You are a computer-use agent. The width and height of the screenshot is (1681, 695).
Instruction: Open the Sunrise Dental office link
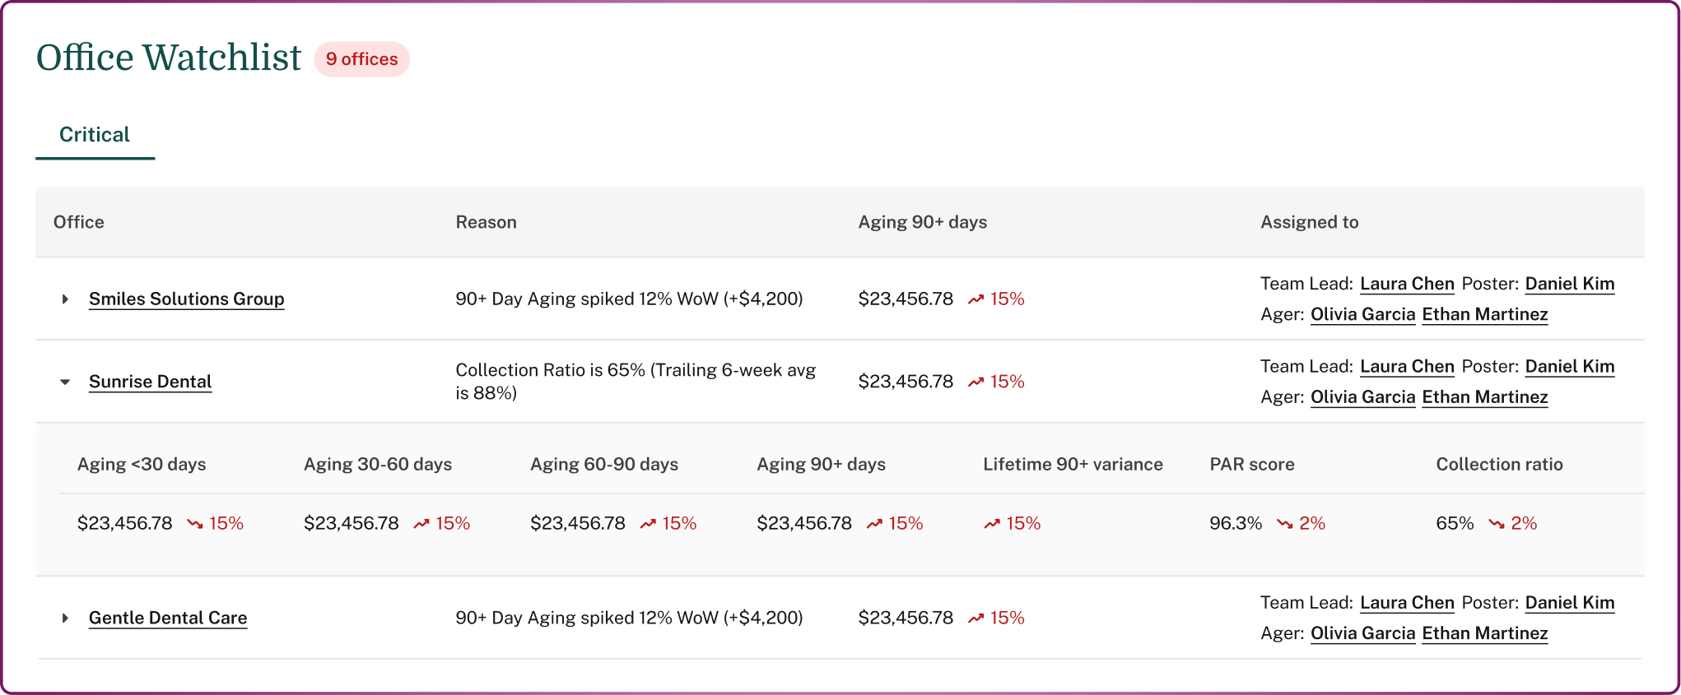pos(150,382)
